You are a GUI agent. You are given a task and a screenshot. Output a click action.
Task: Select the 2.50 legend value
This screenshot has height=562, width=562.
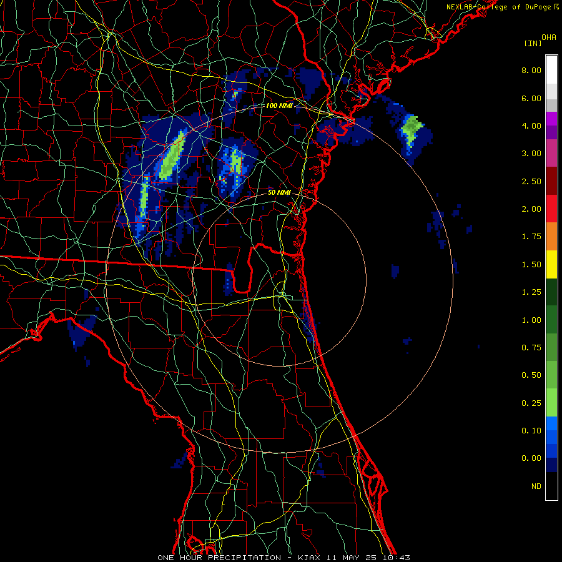531,181
